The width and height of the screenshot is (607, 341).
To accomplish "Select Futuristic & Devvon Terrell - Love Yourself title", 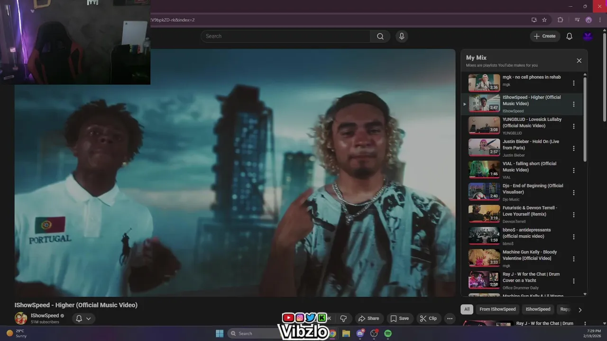I will (x=530, y=211).
